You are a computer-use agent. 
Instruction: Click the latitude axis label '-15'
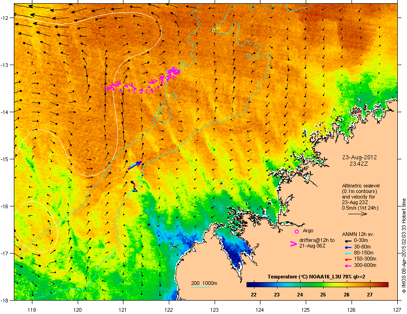(x=5, y=159)
